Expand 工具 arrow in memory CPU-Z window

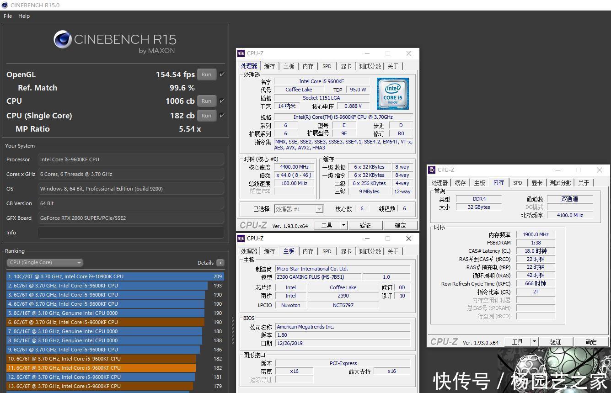point(534,342)
